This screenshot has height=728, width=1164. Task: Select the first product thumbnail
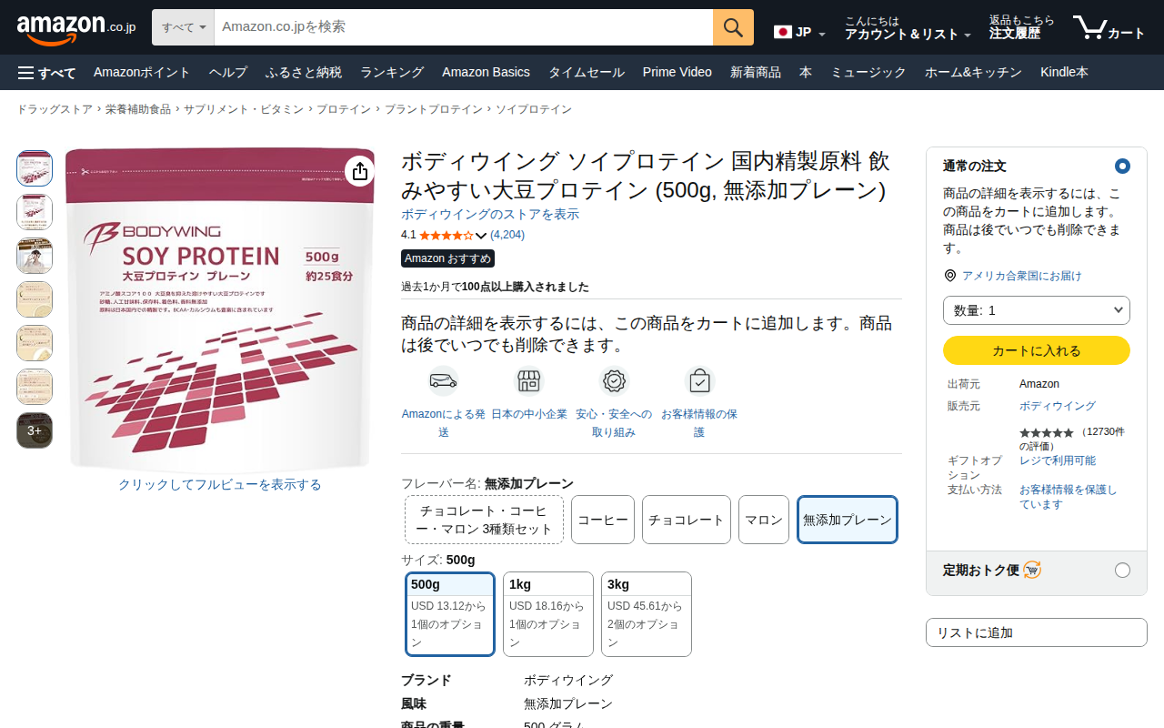point(35,168)
